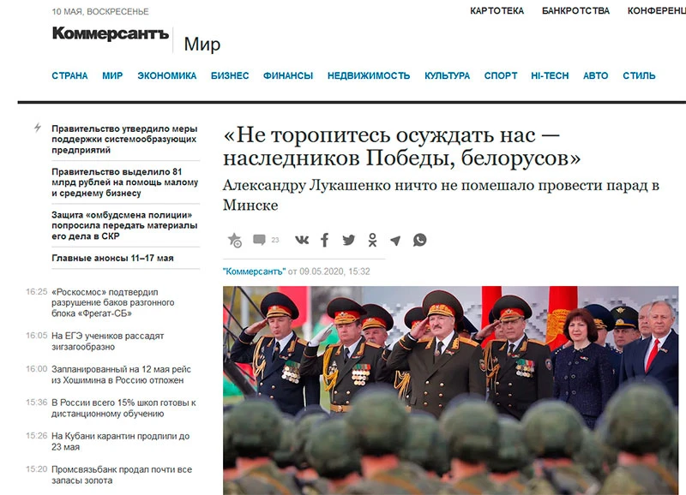
Task: Open Промсвязьбанк gold reserves news item
Action: (122, 475)
